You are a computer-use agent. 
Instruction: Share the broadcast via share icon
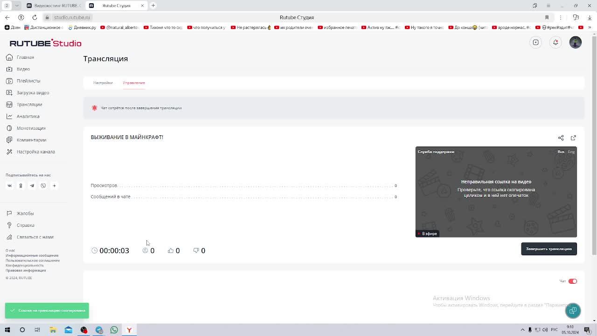click(x=561, y=138)
